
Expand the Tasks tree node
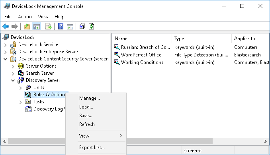[x=21, y=102]
